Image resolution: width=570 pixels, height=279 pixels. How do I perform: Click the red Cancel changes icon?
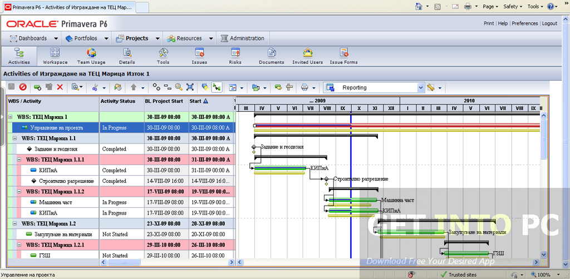23,87
